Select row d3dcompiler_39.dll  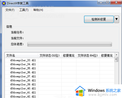[60, 84]
